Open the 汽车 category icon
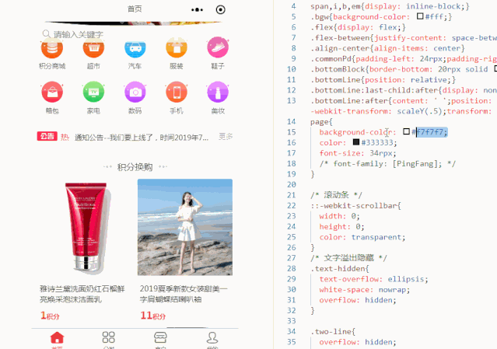 pyautogui.click(x=135, y=48)
